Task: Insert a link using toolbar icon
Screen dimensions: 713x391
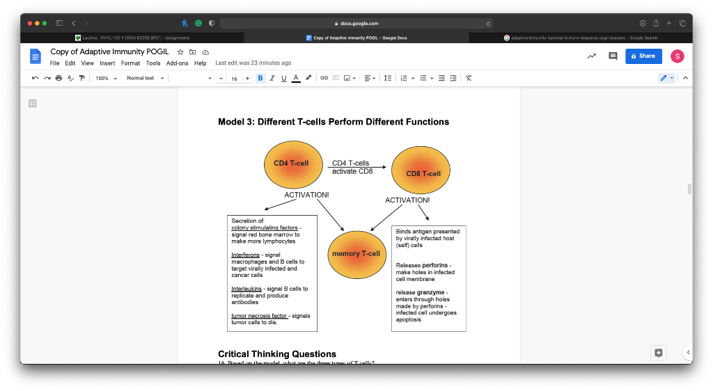Action: coord(324,78)
